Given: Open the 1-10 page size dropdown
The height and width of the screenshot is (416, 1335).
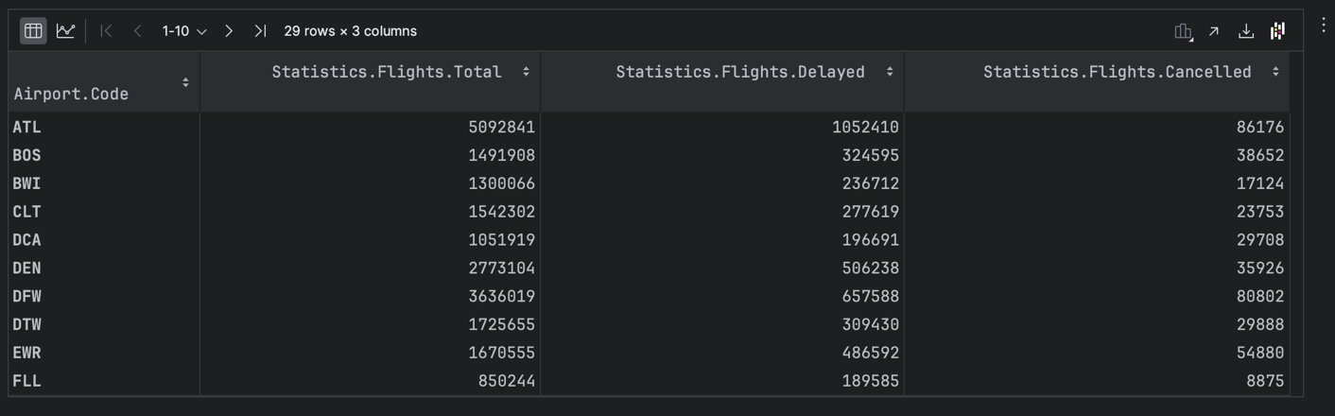Looking at the screenshot, I should 183,31.
